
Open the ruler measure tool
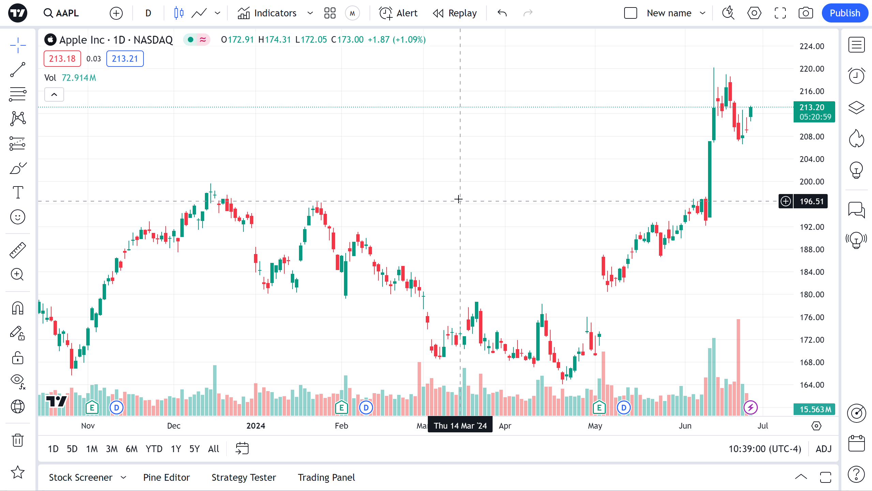click(18, 250)
